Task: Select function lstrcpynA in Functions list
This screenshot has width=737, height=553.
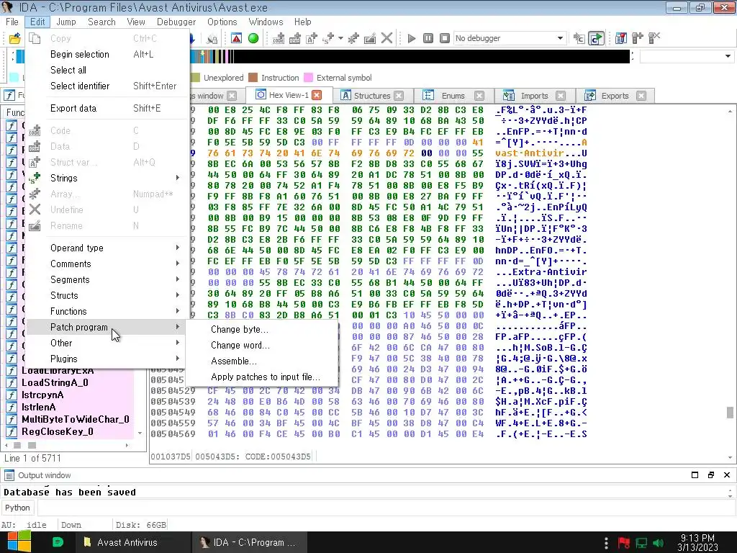Action: [x=42, y=395]
